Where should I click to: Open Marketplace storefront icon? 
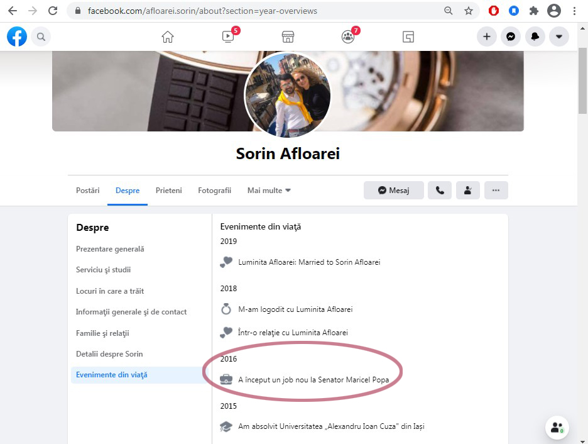click(x=288, y=36)
